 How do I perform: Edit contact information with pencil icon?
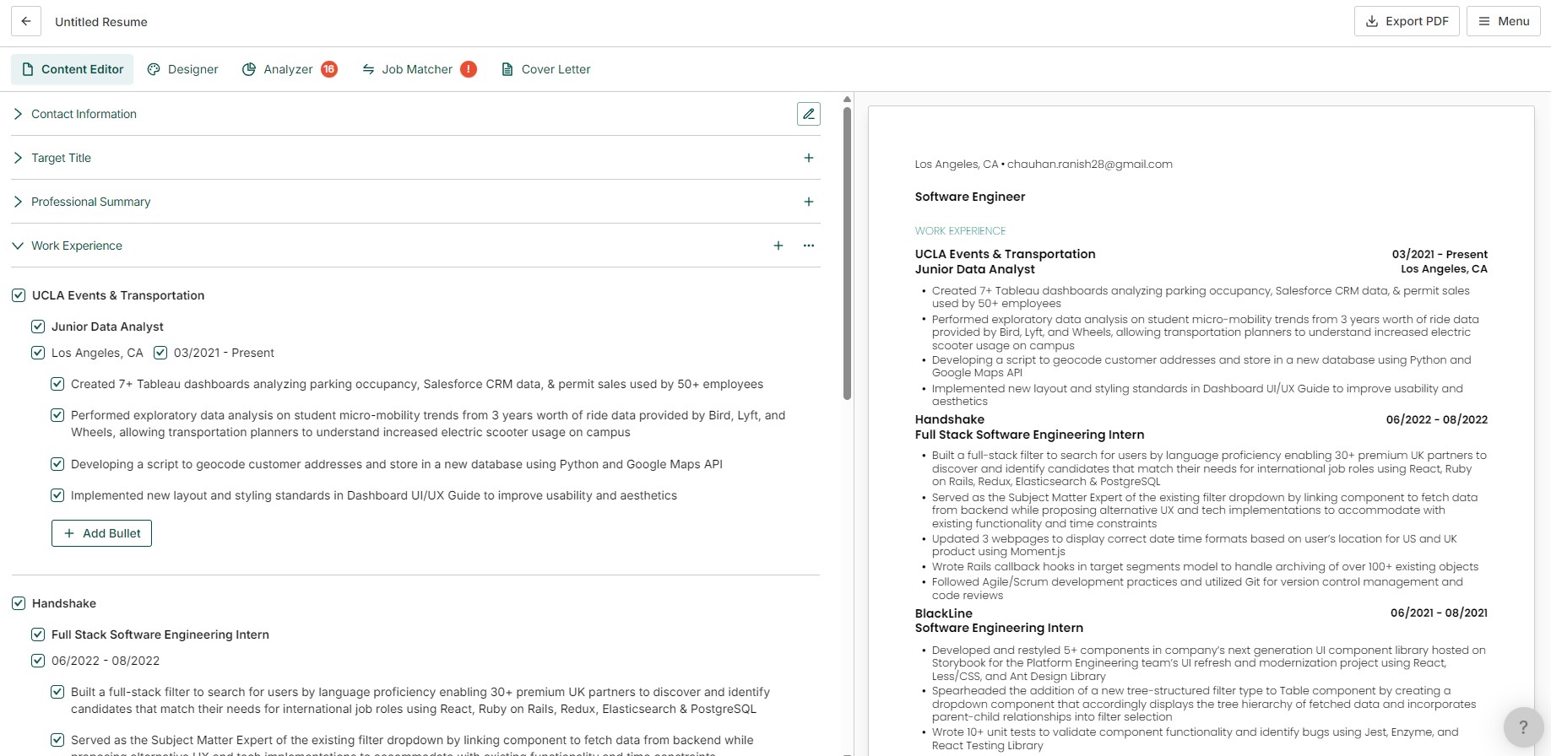(x=809, y=114)
